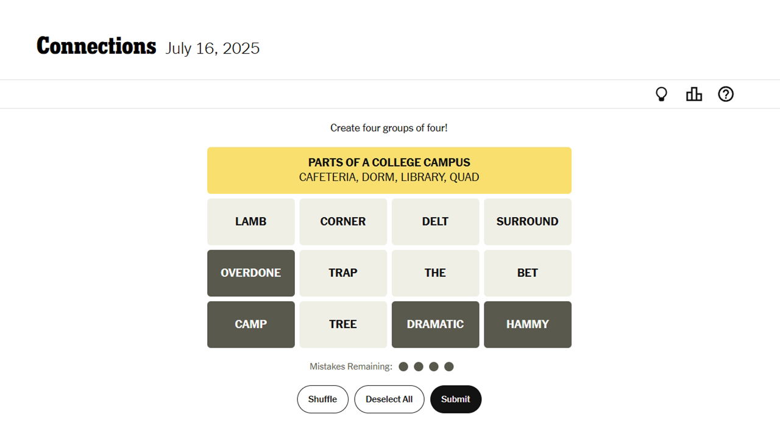Select the LAMB word tile

(x=251, y=222)
